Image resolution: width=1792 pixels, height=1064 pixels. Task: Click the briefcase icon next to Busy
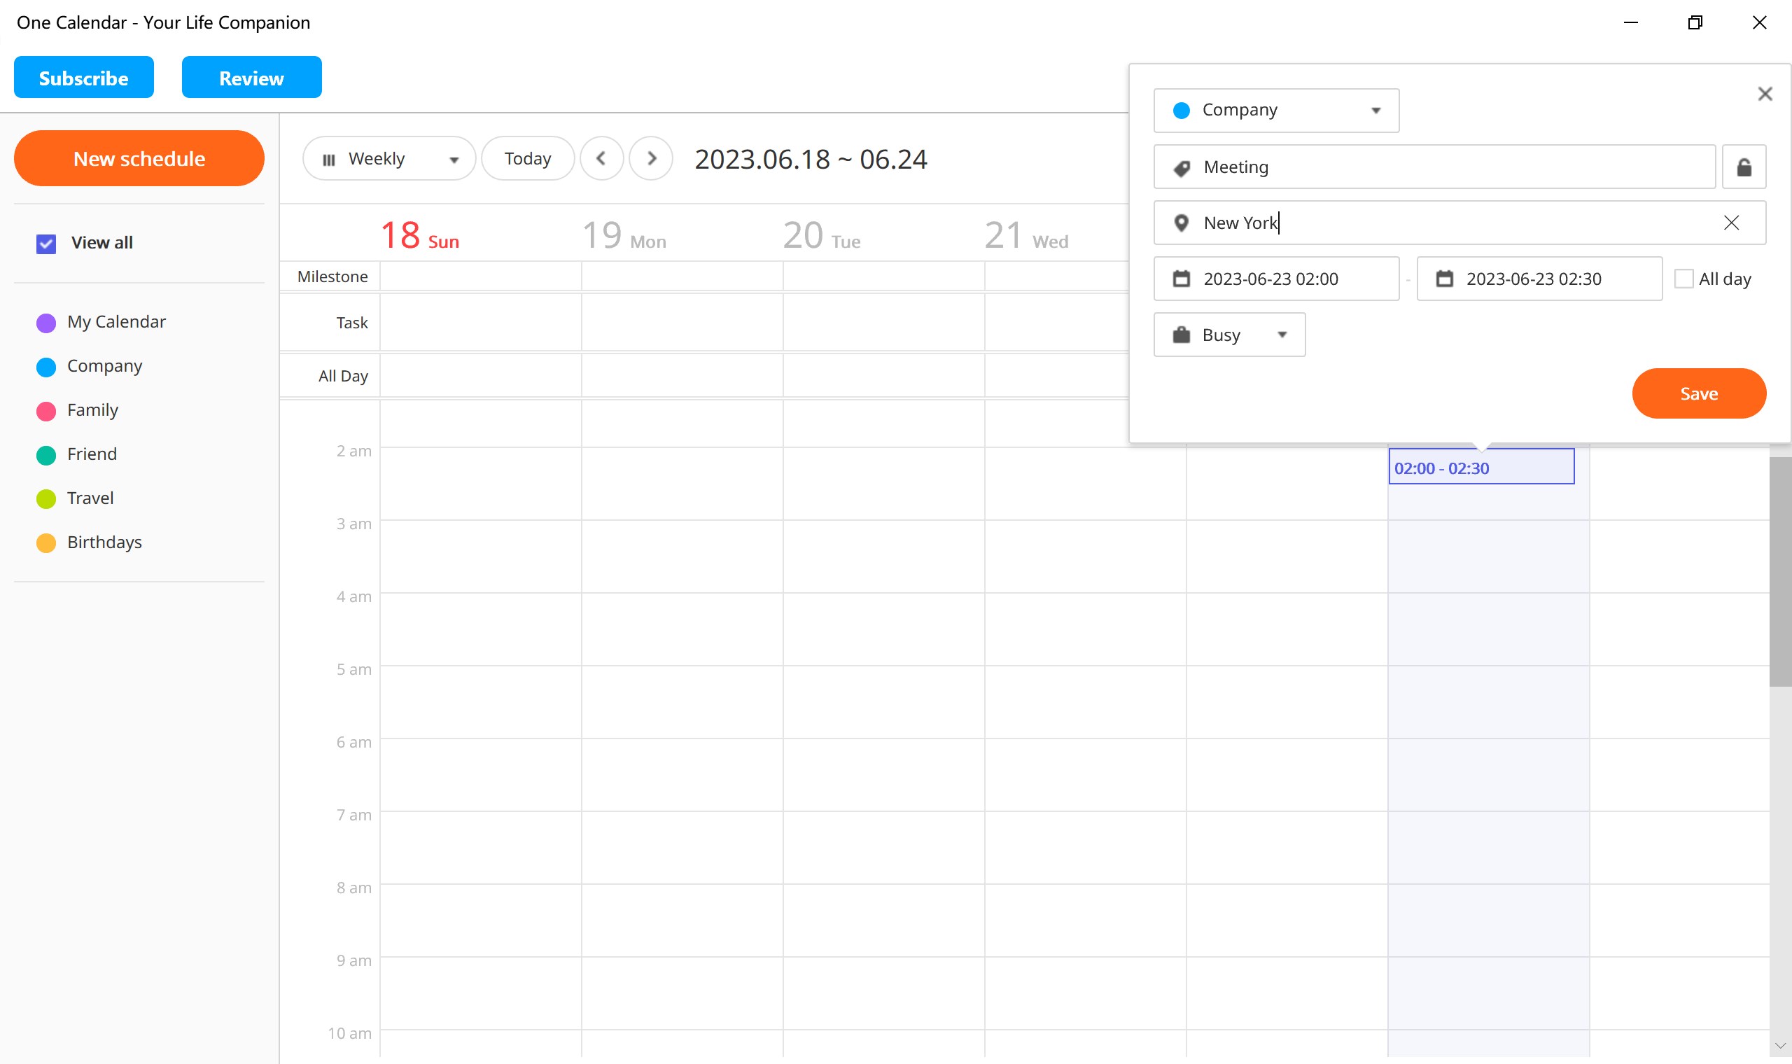coord(1182,334)
